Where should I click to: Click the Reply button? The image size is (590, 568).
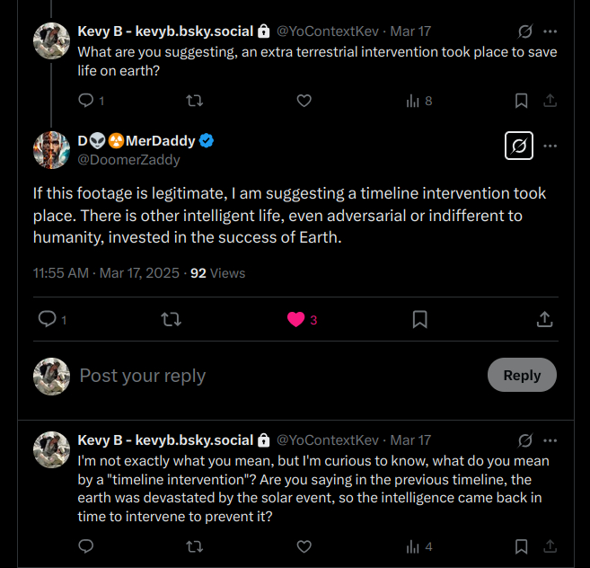pyautogui.click(x=522, y=375)
